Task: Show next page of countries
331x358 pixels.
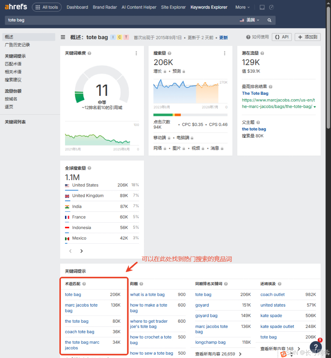Action: 81,251
